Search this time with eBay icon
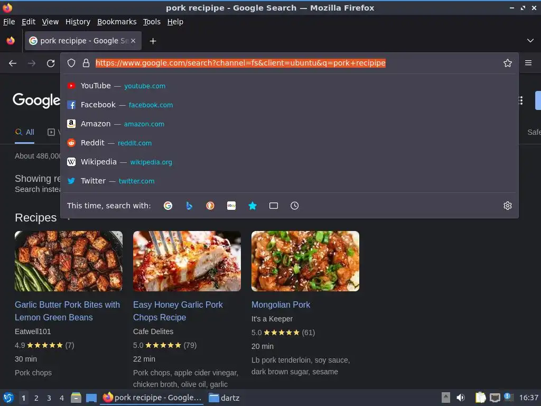541x406 pixels. coord(231,206)
